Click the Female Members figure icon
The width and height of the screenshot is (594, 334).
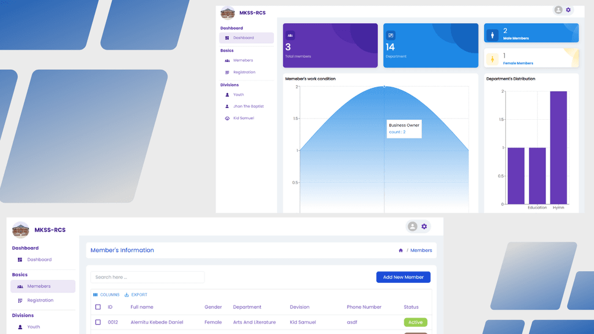pos(492,58)
